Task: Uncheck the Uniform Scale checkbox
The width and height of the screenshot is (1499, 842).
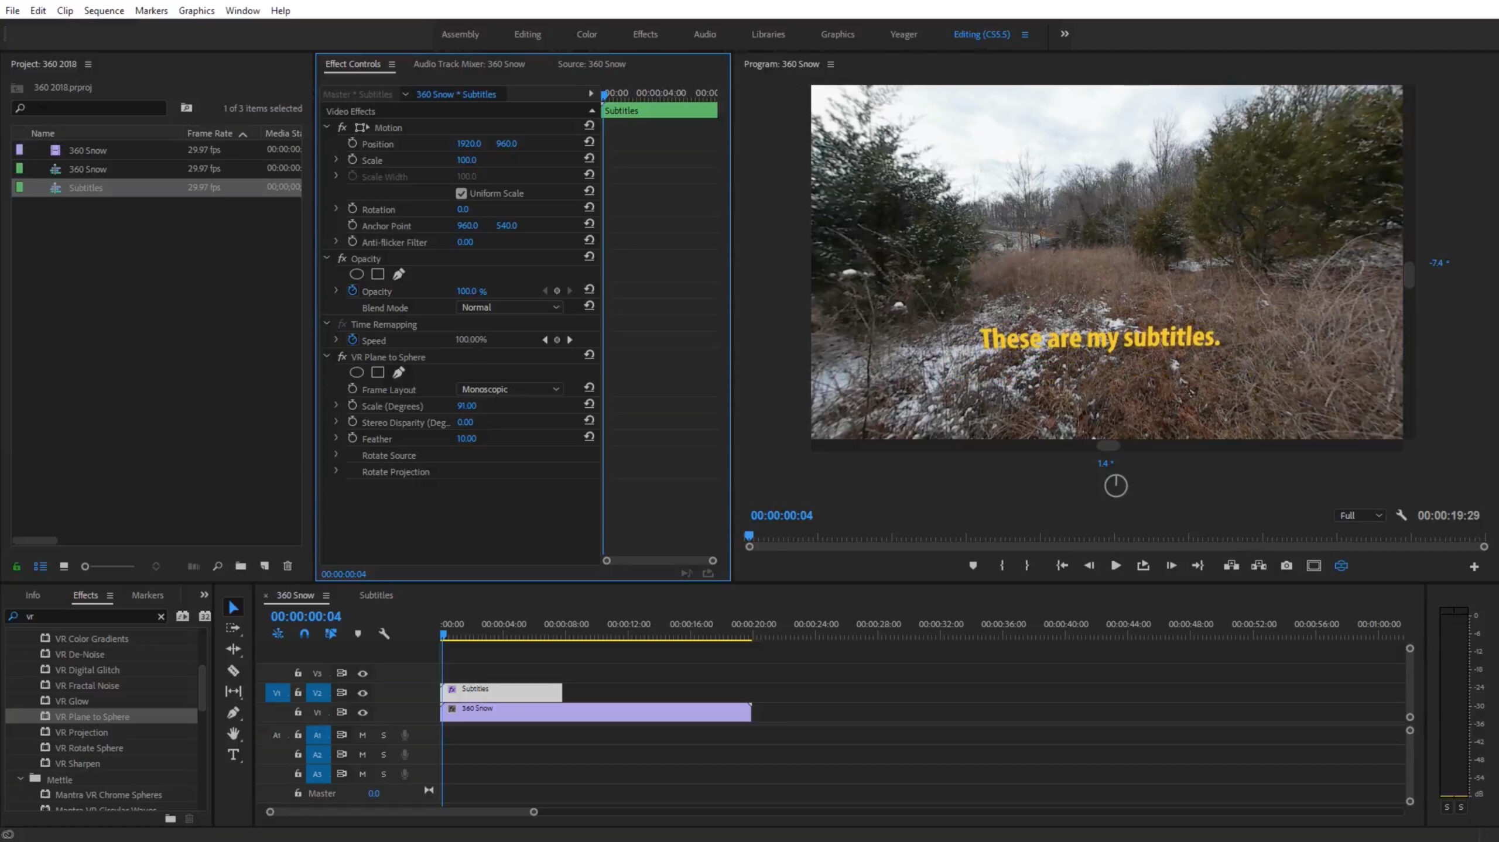Action: tap(461, 193)
